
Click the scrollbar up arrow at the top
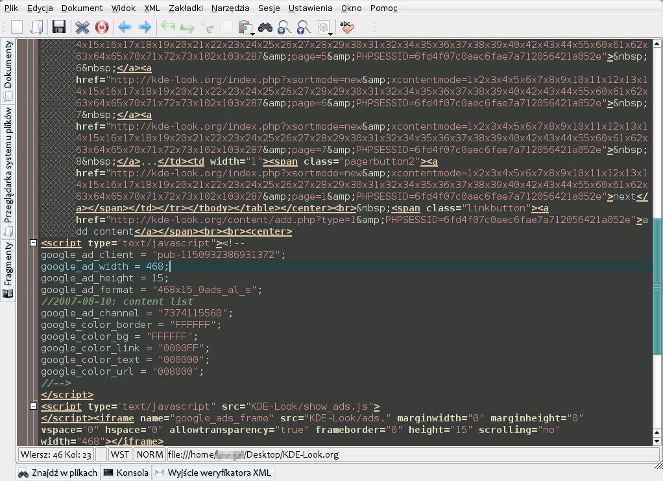[x=657, y=43]
